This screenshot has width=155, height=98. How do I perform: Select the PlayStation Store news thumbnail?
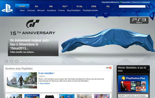click(x=32, y=96)
